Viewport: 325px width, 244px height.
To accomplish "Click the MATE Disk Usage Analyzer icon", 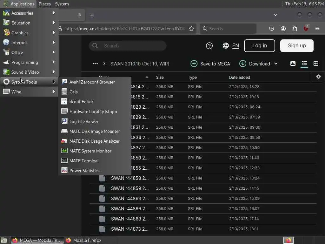I will coord(64,141).
